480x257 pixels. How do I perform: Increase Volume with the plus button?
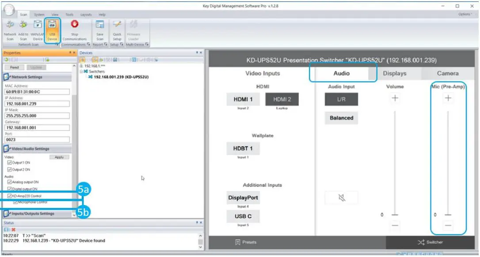click(395, 98)
